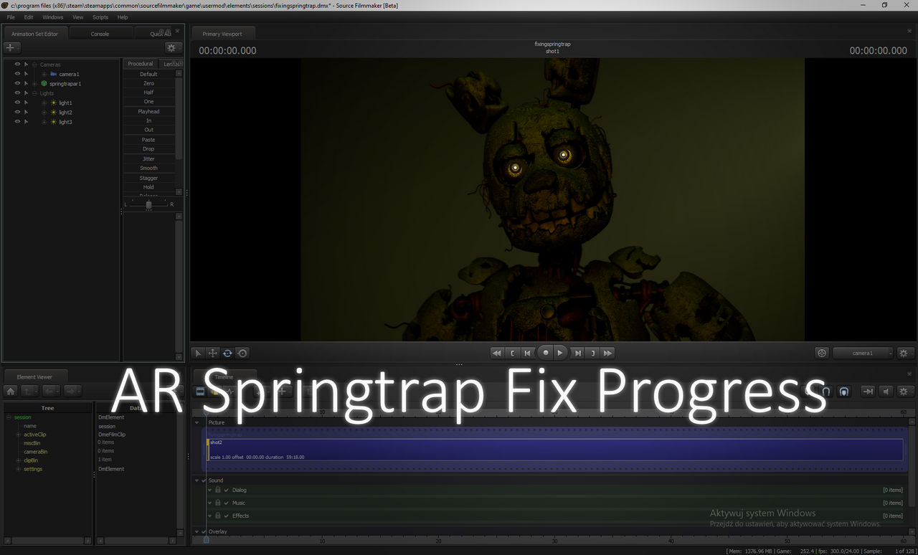Click the add animation set plus button
Screen dimensions: 918x555
12,47
